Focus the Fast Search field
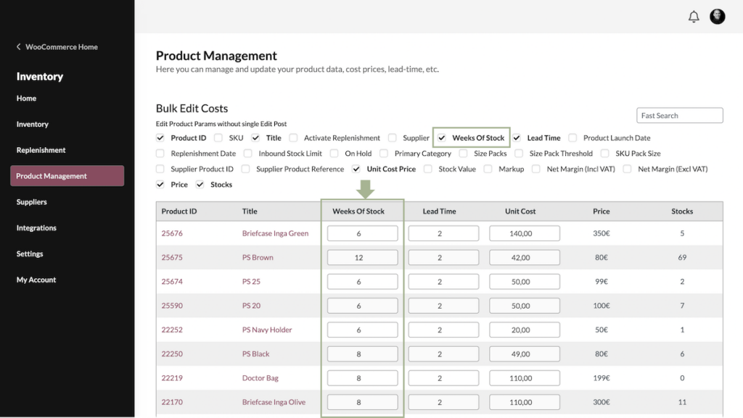743x418 pixels. click(679, 115)
